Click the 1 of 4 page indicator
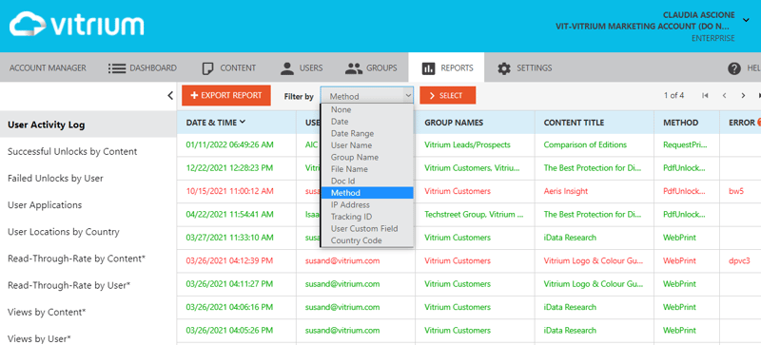Screen dimensions: 761x345 point(674,96)
